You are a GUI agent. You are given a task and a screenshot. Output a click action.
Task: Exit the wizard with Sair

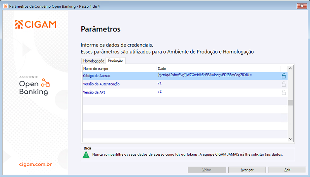click(287, 170)
